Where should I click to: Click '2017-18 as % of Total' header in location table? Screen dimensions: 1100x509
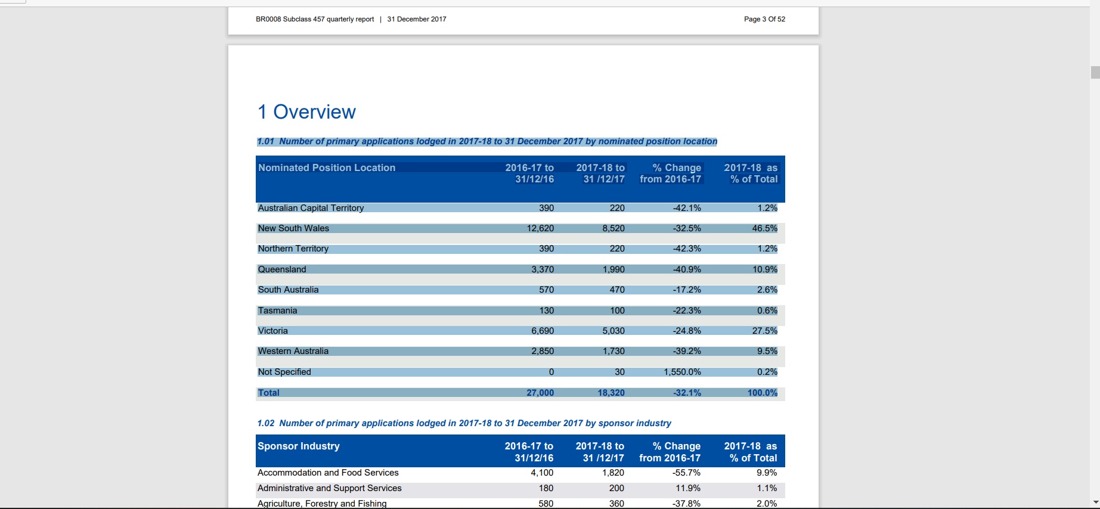[x=751, y=173]
